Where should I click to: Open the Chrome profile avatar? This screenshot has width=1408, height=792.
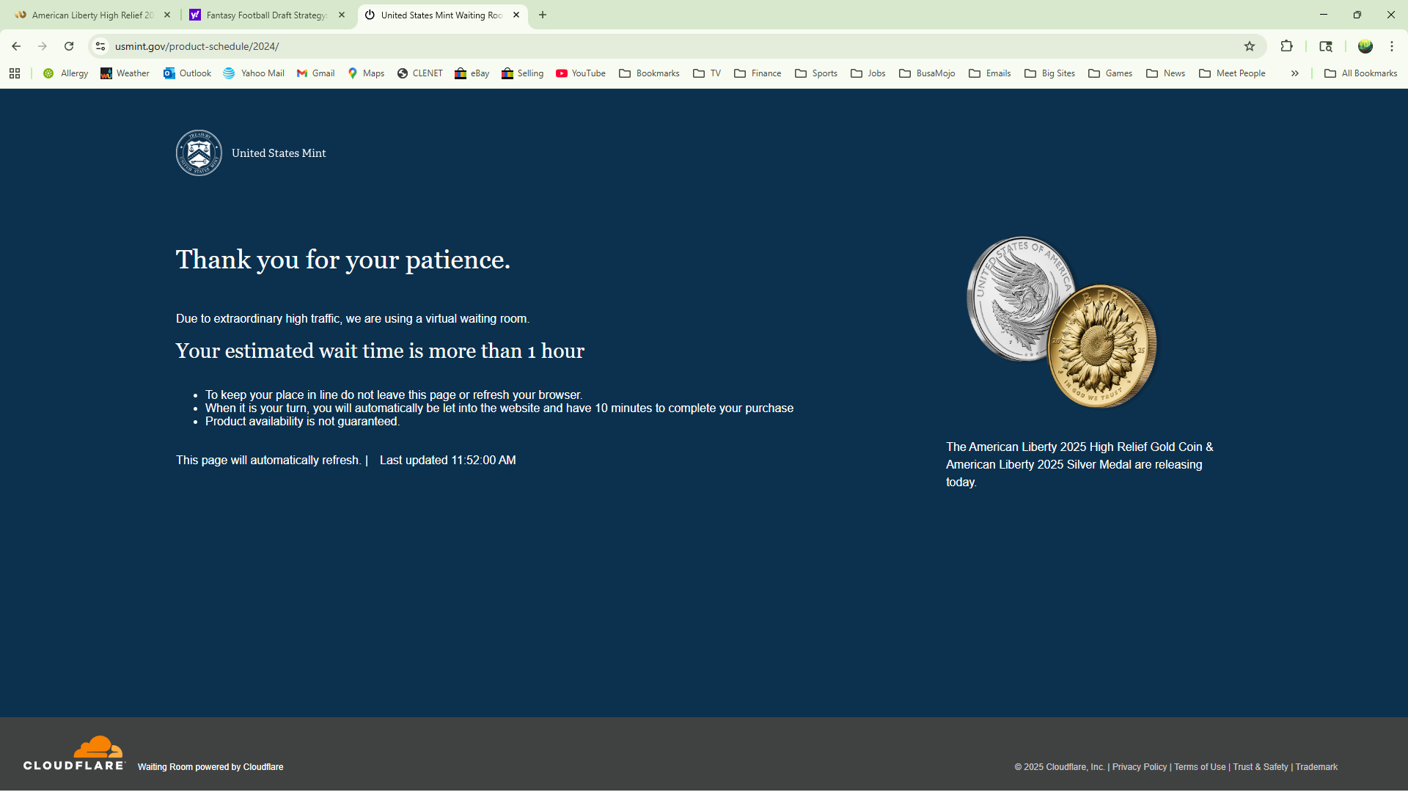[x=1365, y=46]
